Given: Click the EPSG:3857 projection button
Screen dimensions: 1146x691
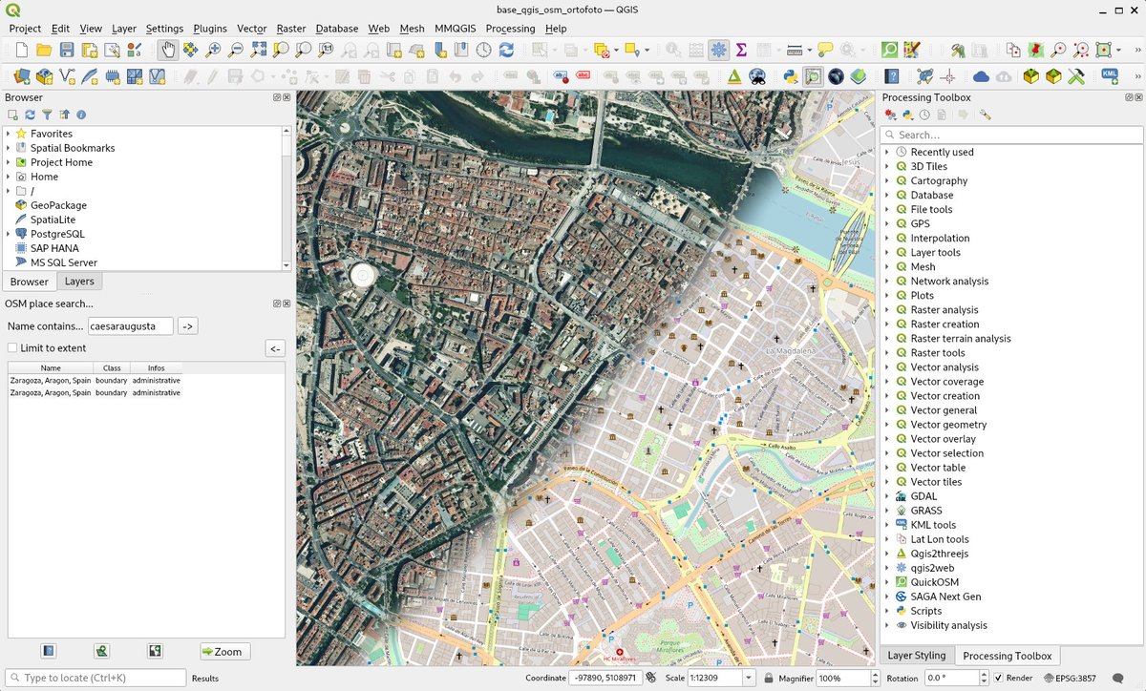Looking at the screenshot, I should click(1073, 678).
